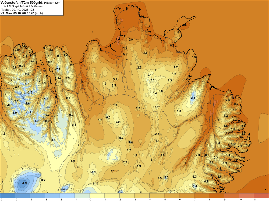269x201 pixels.
Task: Select the -2.1 temperature label
Action: click(58, 69)
